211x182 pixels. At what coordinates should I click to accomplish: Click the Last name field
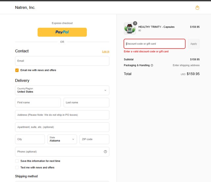(86, 102)
